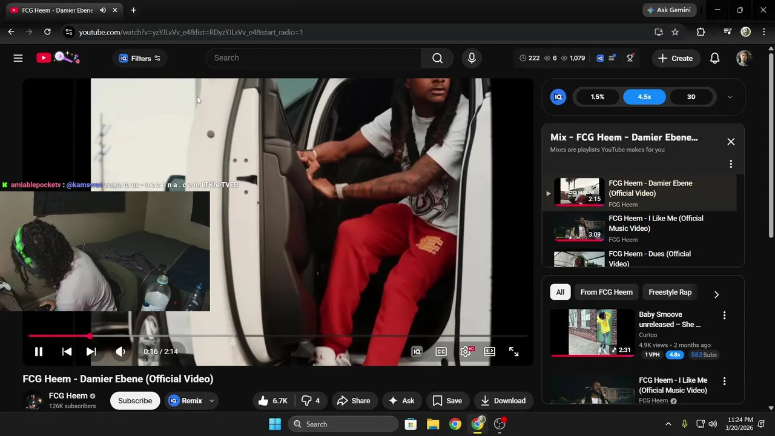Show hidden system tray icons
775x436 pixels.
(x=668, y=424)
